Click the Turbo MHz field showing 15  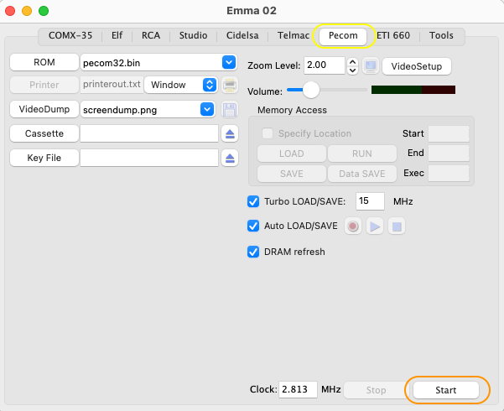[x=370, y=201]
